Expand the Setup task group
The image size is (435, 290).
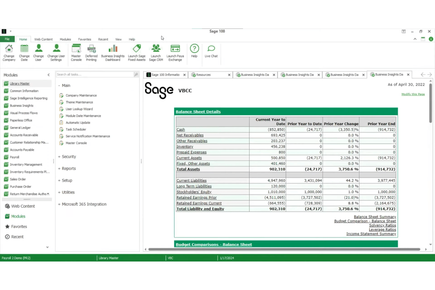59,180
